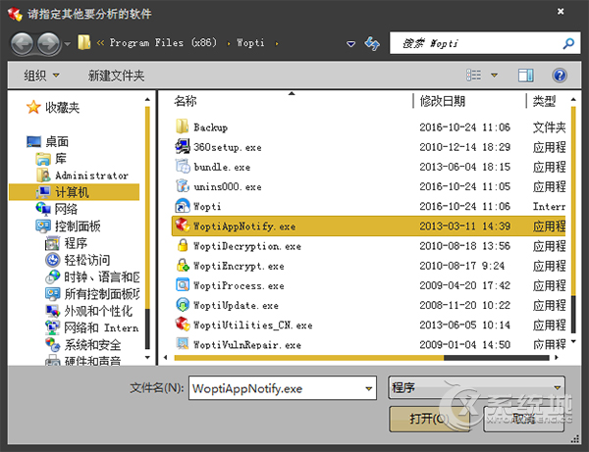Select 时钟、语言和区域 tree item
This screenshot has width=589, height=452.
coord(102,276)
